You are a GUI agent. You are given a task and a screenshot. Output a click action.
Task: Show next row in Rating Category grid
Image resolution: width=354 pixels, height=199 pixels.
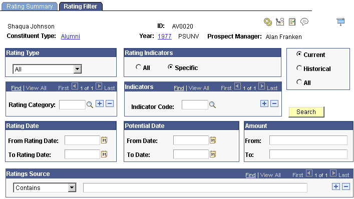point(99,86)
